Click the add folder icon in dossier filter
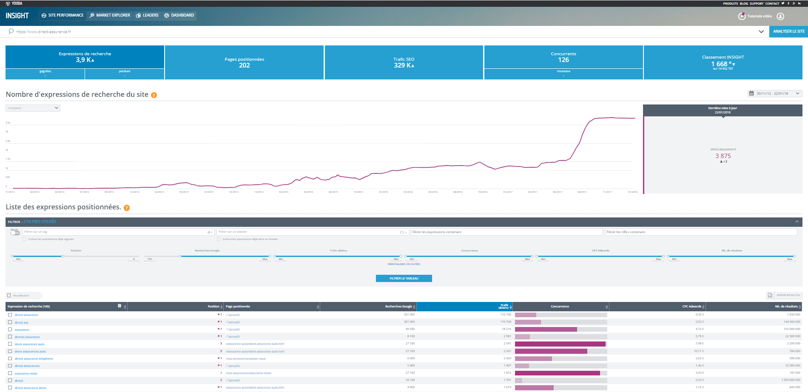This screenshot has height=392, width=808. [404, 232]
